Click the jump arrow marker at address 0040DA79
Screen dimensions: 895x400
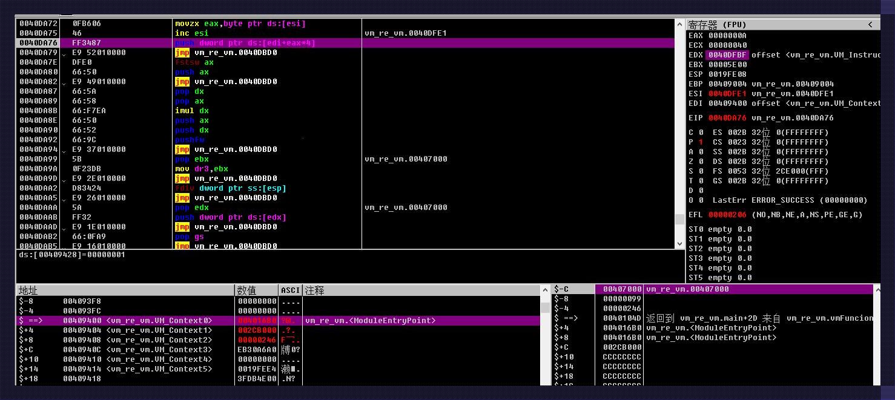pos(64,53)
